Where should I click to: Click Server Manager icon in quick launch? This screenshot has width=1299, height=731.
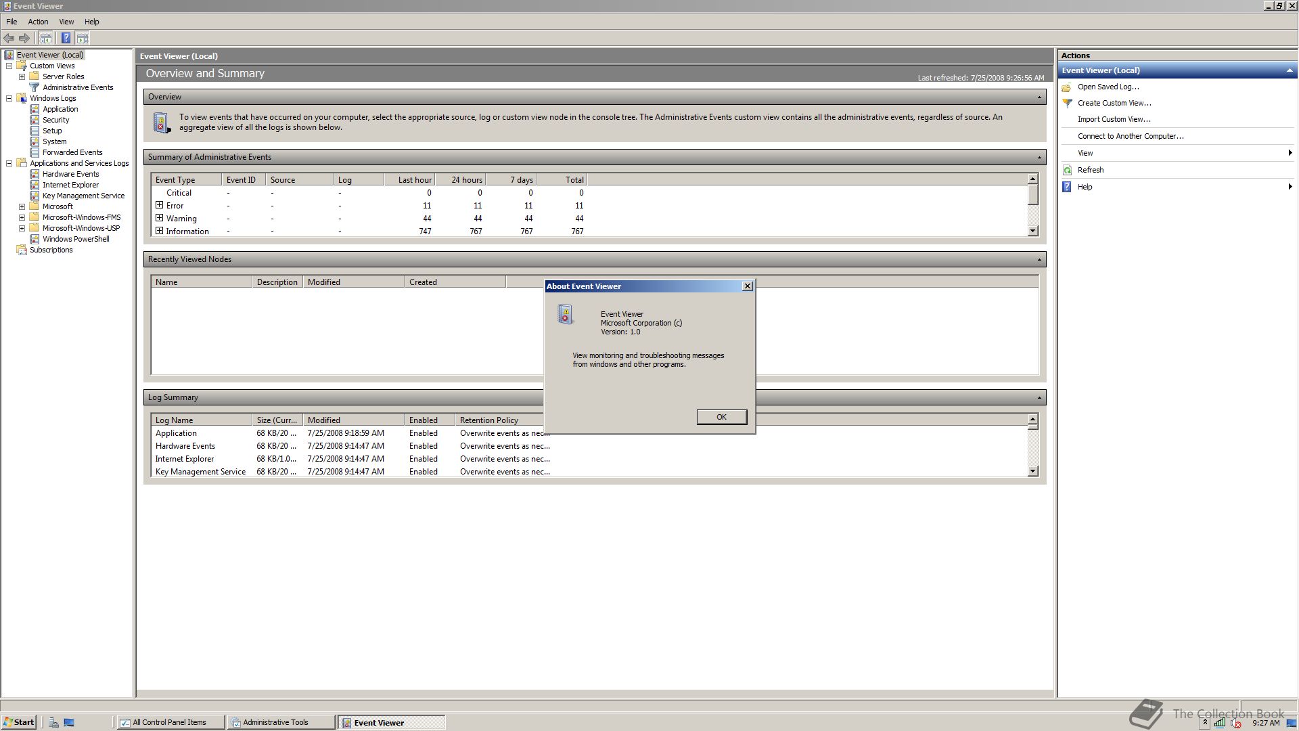[53, 723]
